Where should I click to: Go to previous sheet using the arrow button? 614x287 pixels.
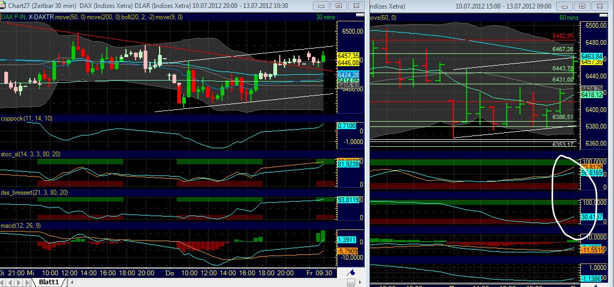pyautogui.click(x=10, y=282)
